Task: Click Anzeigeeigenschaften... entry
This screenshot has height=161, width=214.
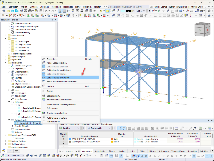Action: (x=70, y=113)
